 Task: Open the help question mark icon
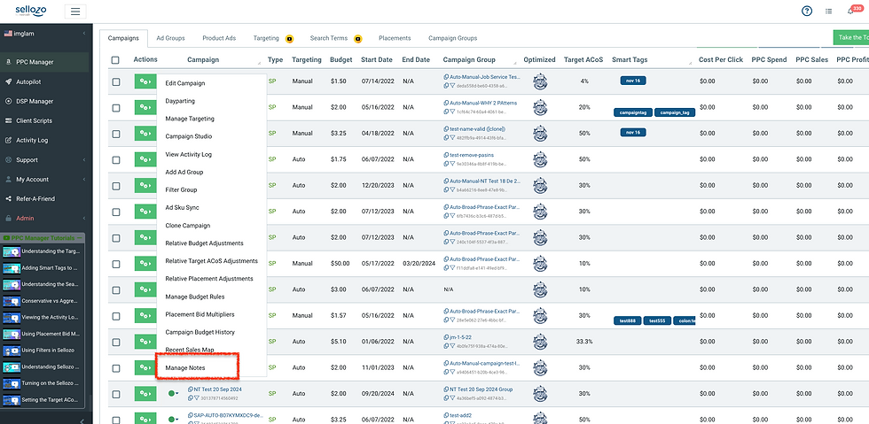(x=807, y=12)
